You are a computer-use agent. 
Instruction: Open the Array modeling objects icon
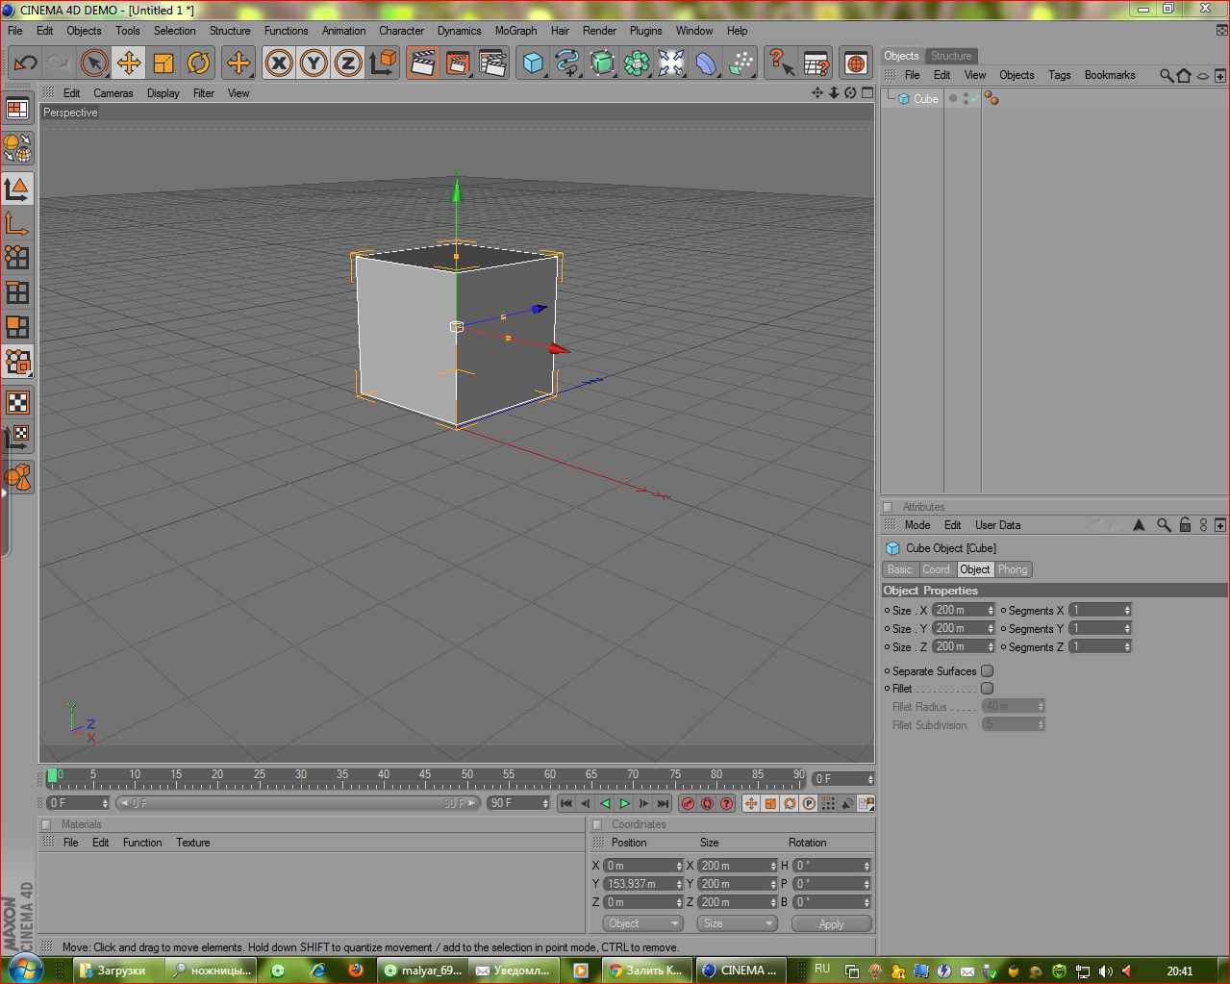[x=637, y=63]
